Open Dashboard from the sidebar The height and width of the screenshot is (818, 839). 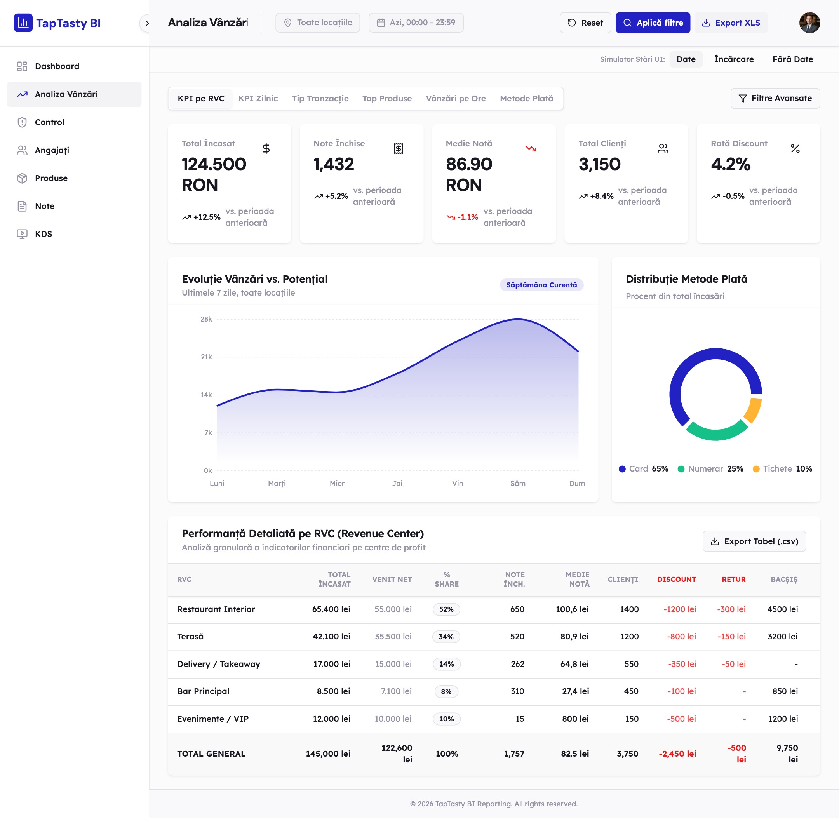tap(74, 66)
